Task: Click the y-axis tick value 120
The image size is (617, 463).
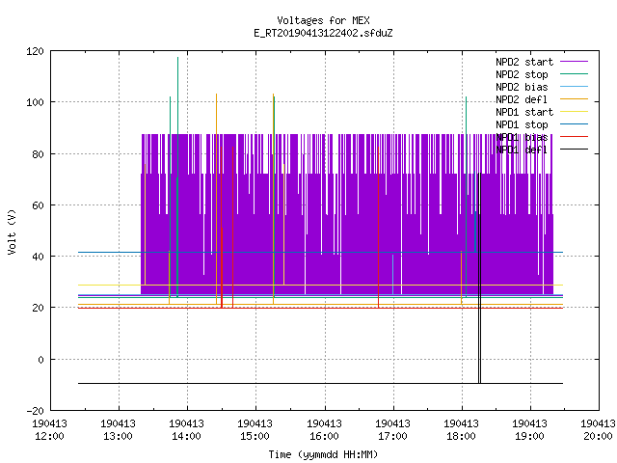Action: click(x=35, y=51)
